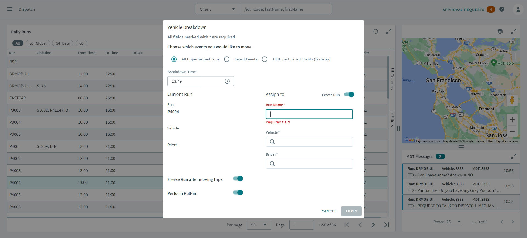This screenshot has width=527, height=238.
Task: Toggle Freeze Run after moving trips
Action: pos(238,179)
